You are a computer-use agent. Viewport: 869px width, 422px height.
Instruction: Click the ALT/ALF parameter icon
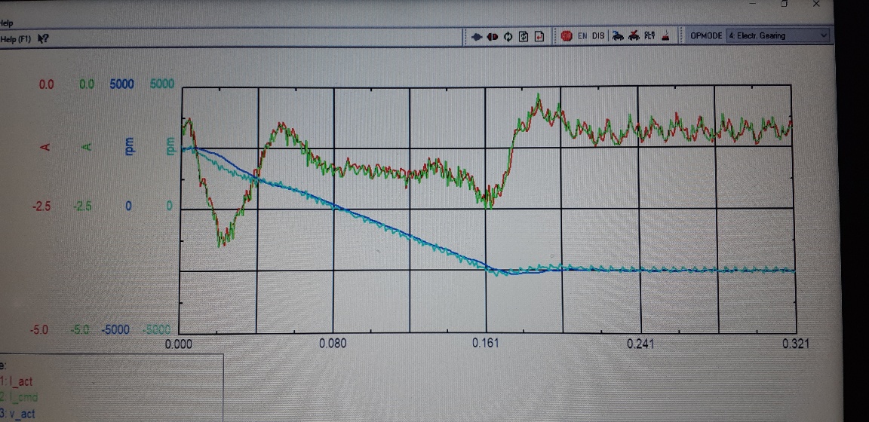click(x=649, y=36)
